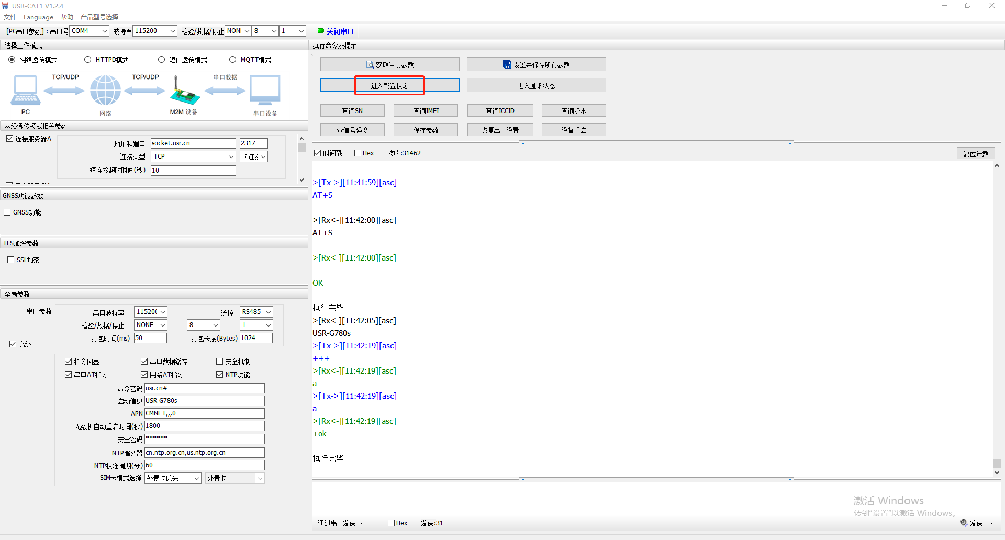Click the query IMEI button
This screenshot has width=1005, height=540.
[426, 111]
